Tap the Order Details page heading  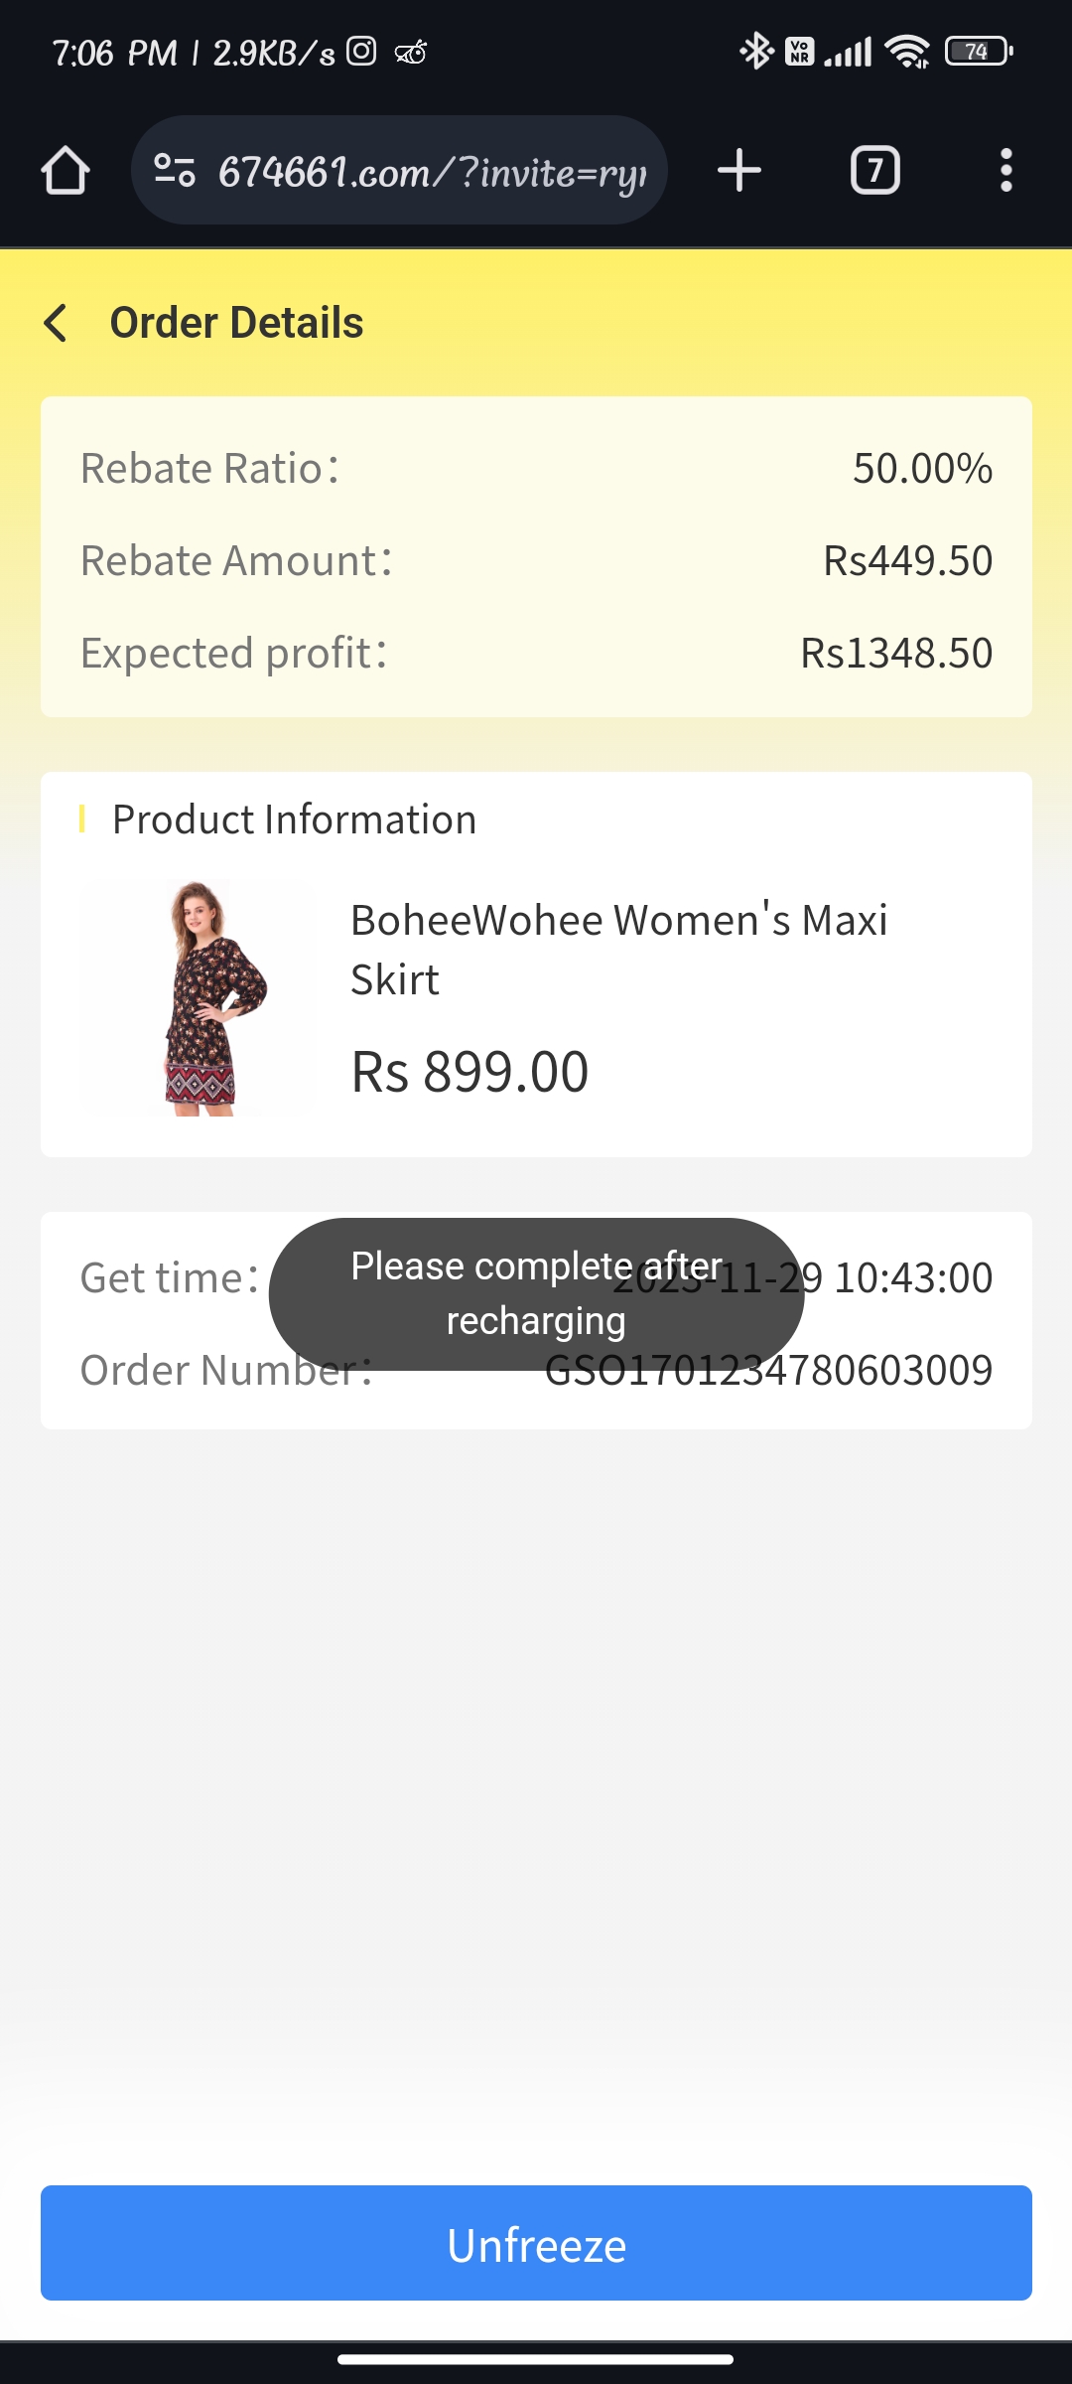coord(236,323)
